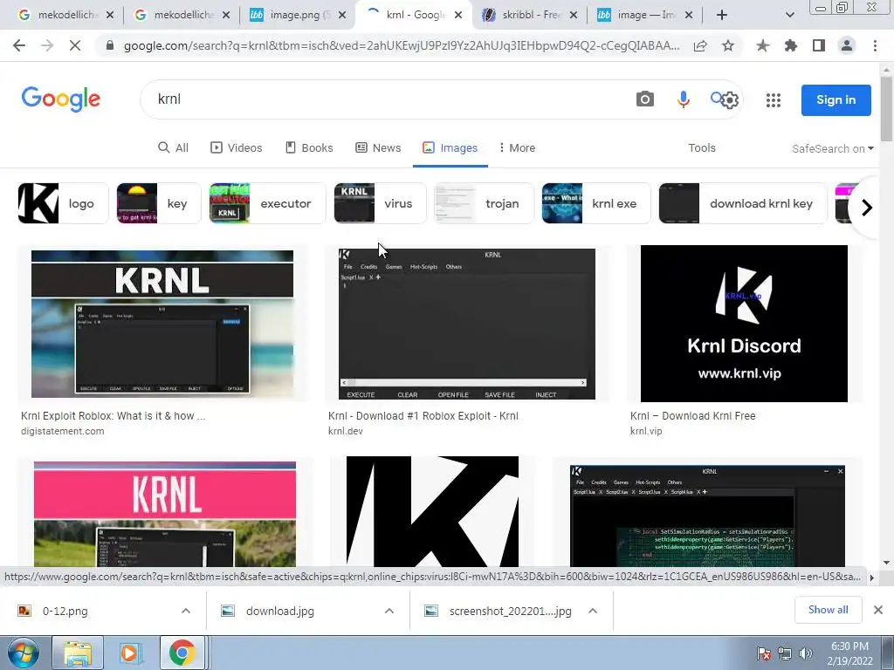Screen dimensions: 894x670
Task: Open the downloaded file 0-12.png
Action: 65,611
